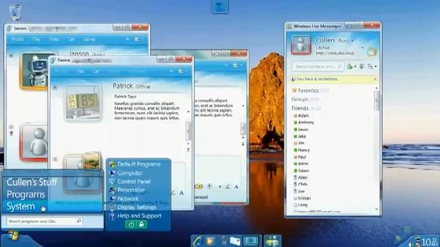Click the green lock button in Start menu
The height and width of the screenshot is (247, 440).
point(142,224)
